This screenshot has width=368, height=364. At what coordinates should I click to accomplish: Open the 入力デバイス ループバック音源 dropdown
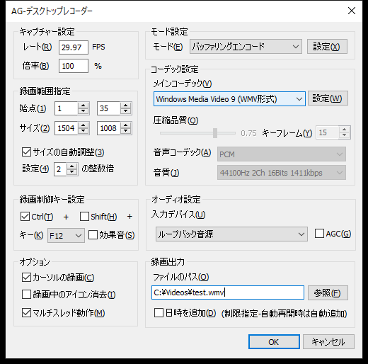[231, 234]
